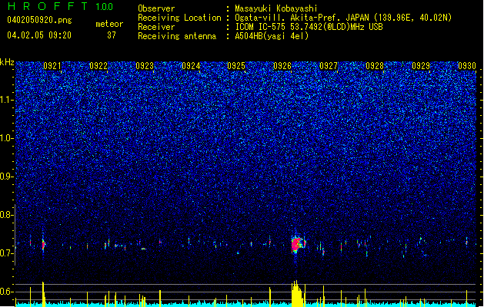Screen dimensions: 484x307
Task: Click the HROFFT 1.0.0 title text
Action: pyautogui.click(x=61, y=6)
